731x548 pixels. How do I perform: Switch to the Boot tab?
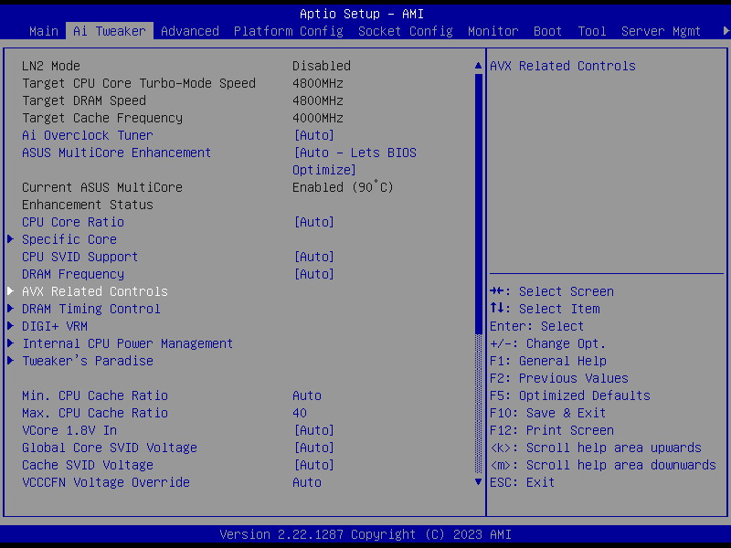tap(547, 31)
